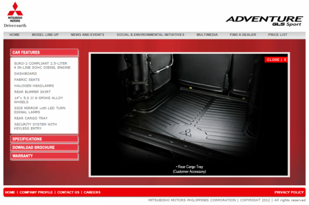Close the cargo tray image viewer
This screenshot has height=205, width=309.
tap(276, 60)
